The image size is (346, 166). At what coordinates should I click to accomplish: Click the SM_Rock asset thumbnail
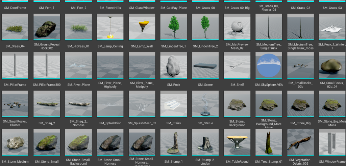[x=174, y=65]
